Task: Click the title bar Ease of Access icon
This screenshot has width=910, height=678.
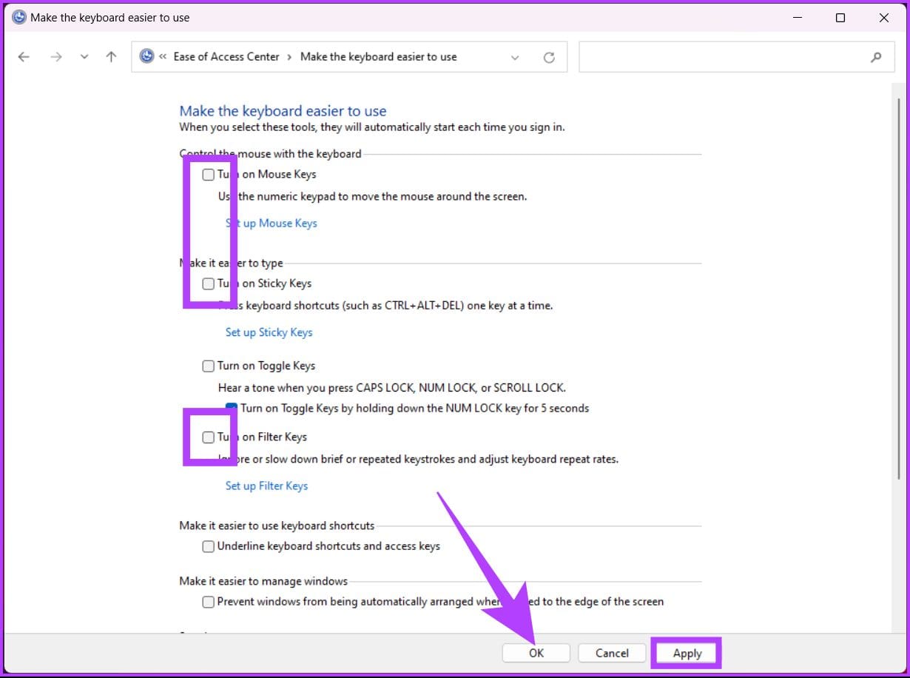Action: (19, 17)
